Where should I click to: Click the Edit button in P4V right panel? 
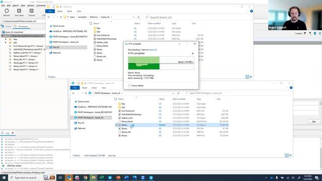pyautogui.click(x=314, y=122)
